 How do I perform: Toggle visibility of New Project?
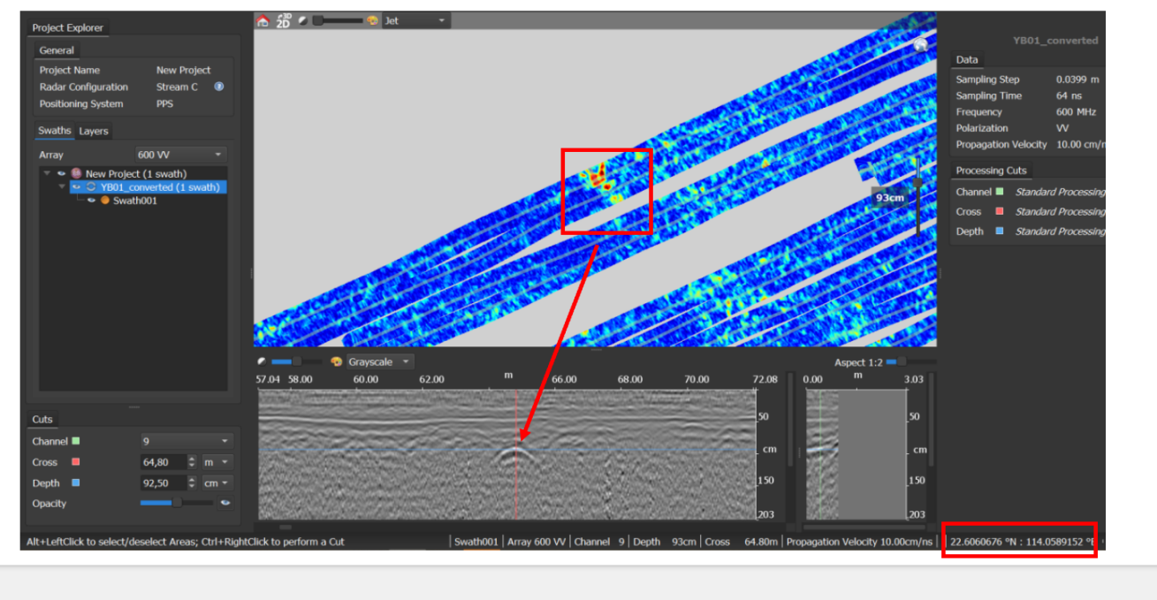61,174
